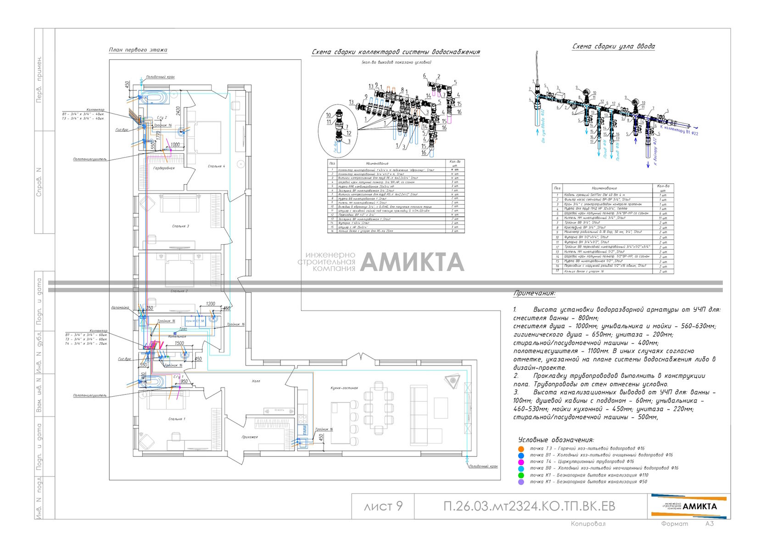771x545 pixels.
Task: Click the "Схема сборки узла ввода" heading
Action: coord(614,46)
